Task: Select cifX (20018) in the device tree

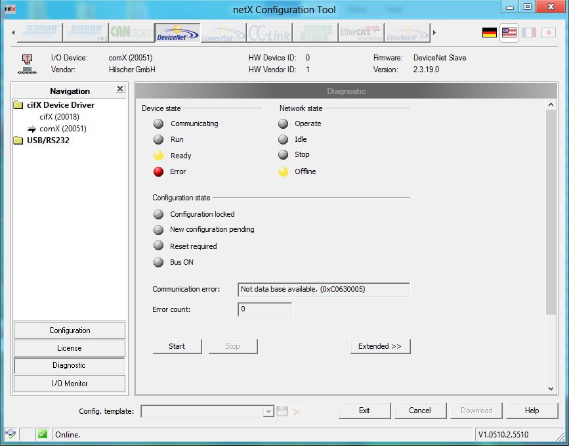Action: (59, 117)
